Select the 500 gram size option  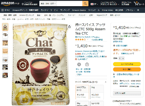82,92
